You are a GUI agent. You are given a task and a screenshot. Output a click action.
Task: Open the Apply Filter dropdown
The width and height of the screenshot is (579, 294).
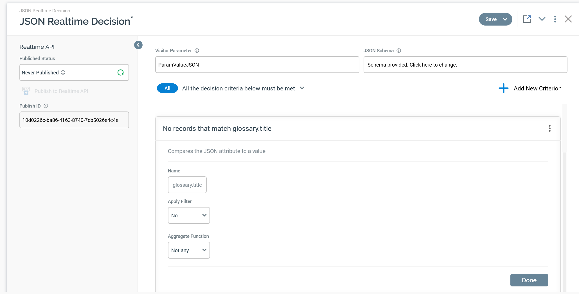[x=189, y=215]
